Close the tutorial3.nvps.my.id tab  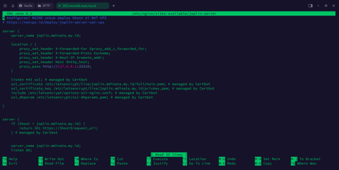coord(59,6)
